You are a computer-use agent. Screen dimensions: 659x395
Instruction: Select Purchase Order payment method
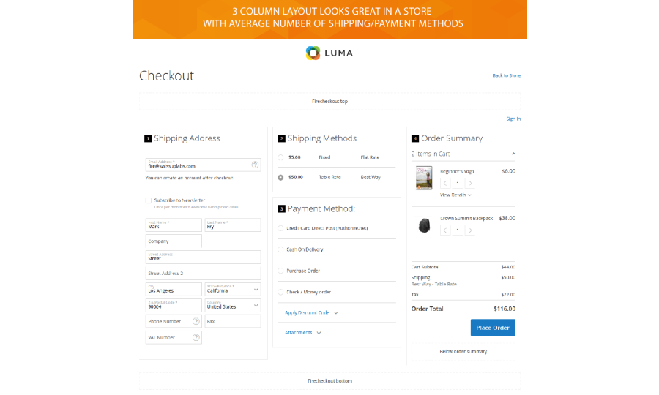point(281,271)
